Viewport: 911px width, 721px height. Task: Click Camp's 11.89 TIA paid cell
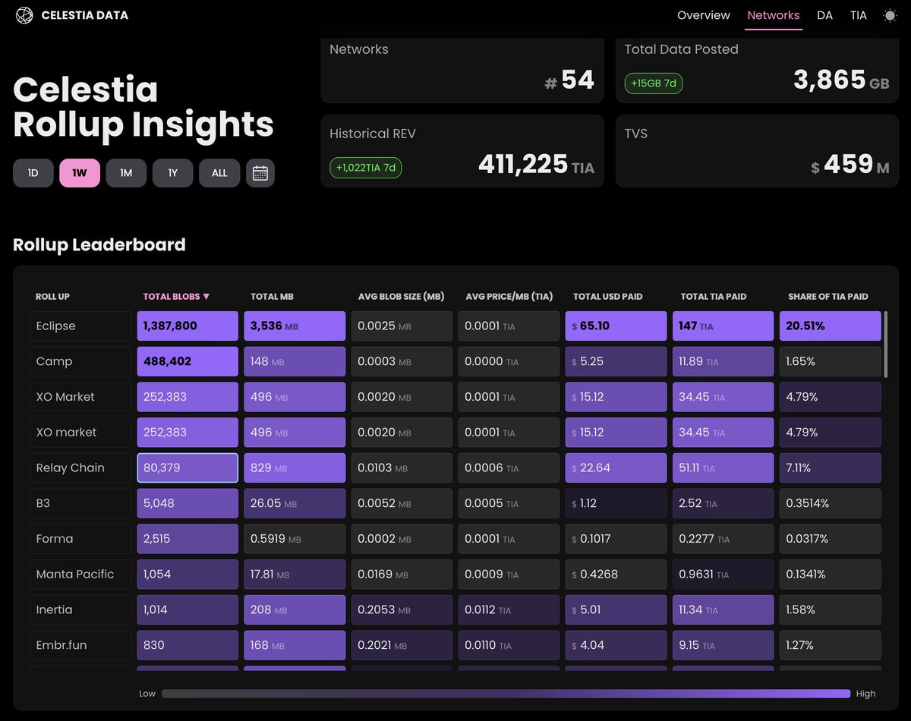(x=723, y=361)
